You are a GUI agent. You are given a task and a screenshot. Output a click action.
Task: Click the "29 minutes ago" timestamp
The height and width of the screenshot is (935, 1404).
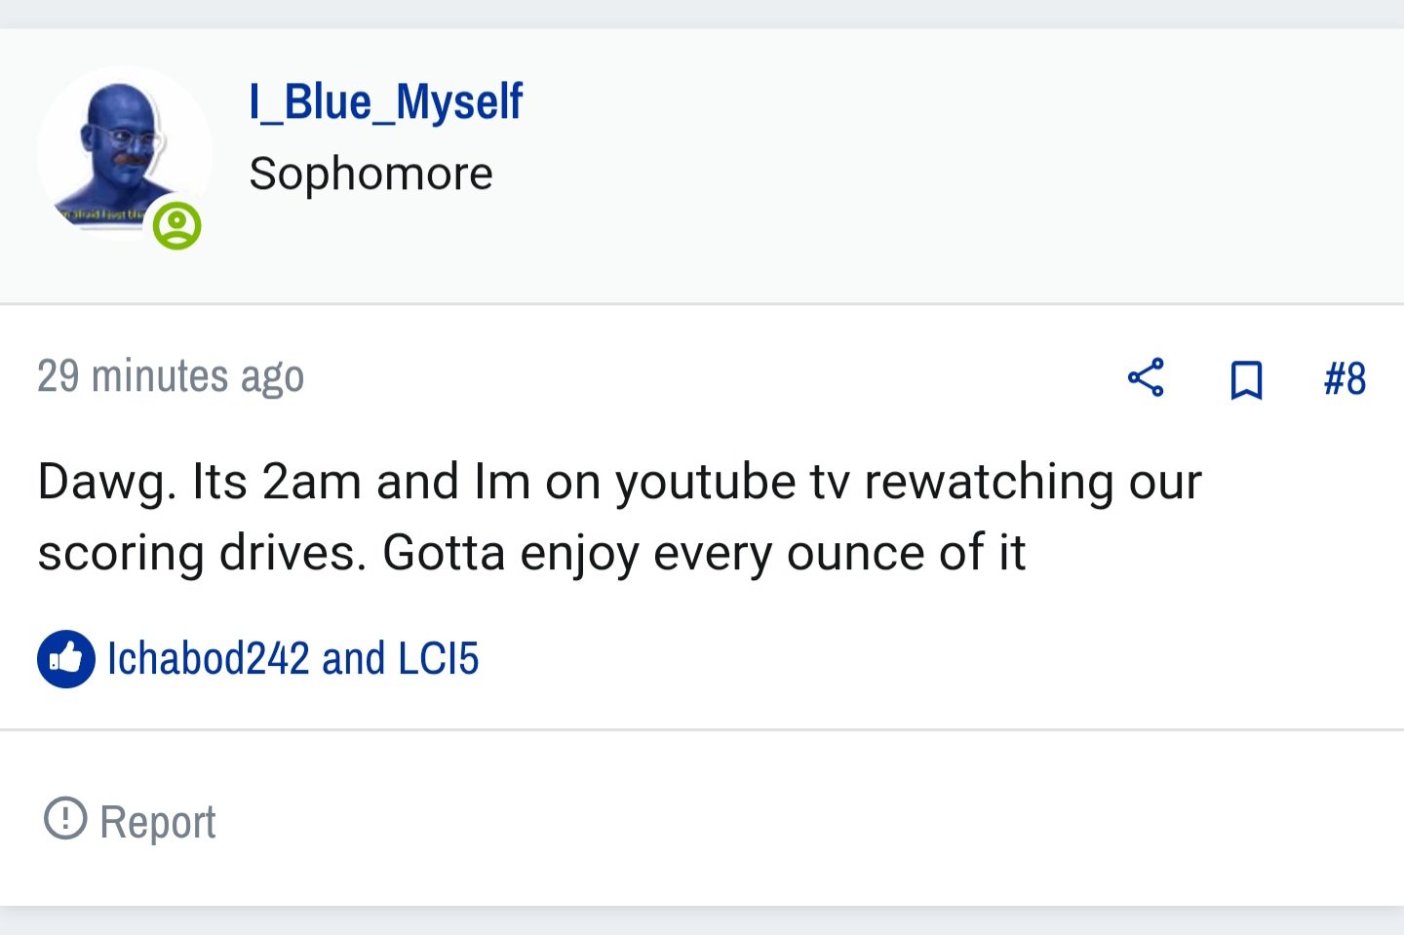click(x=171, y=376)
